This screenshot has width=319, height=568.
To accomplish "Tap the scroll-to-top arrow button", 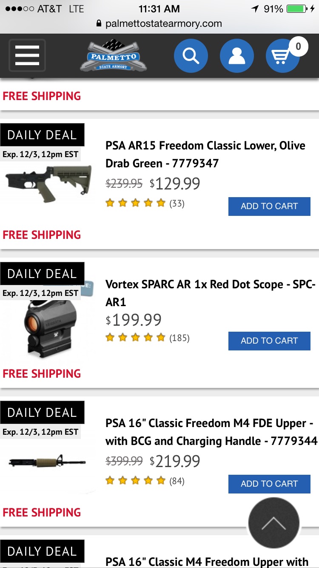I will tap(273, 523).
